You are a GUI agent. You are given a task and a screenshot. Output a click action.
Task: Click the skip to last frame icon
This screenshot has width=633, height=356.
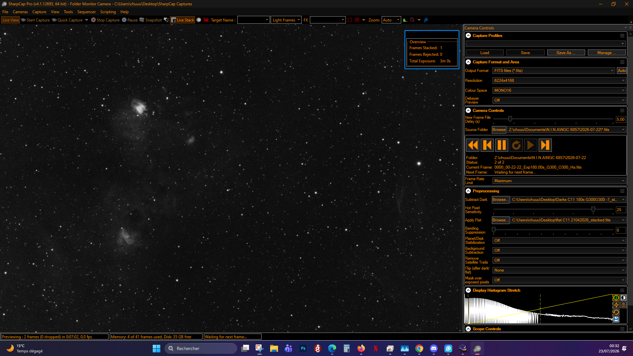(545, 145)
